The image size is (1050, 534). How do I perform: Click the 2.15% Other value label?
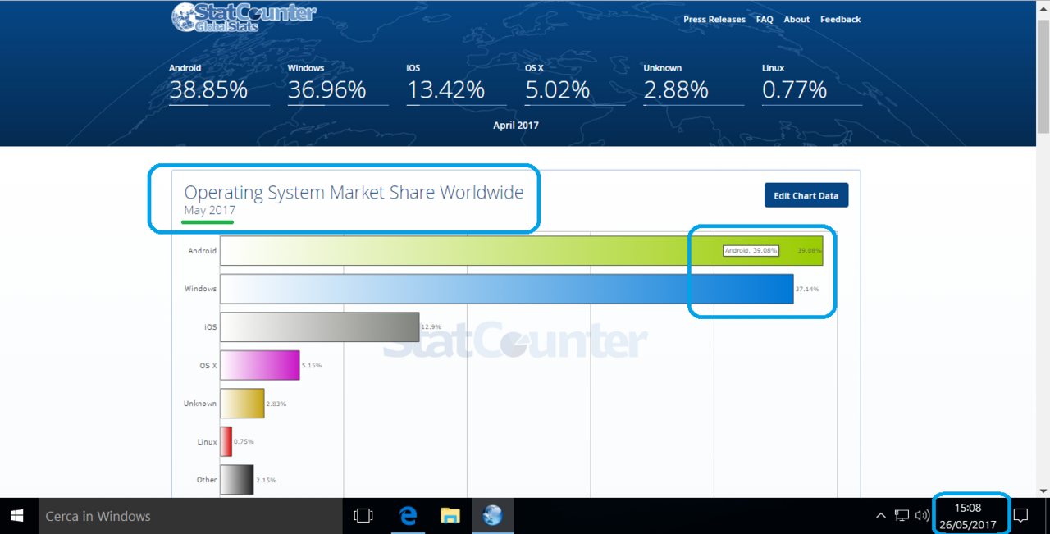click(x=265, y=480)
